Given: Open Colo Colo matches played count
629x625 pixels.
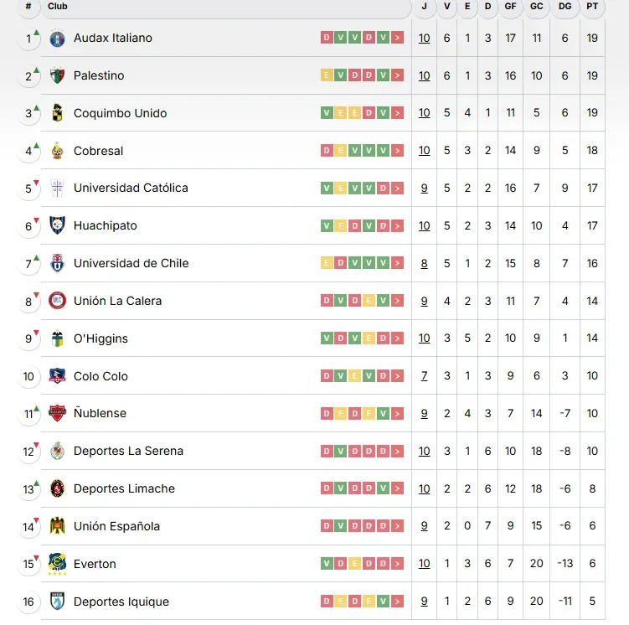Looking at the screenshot, I should [x=424, y=376].
